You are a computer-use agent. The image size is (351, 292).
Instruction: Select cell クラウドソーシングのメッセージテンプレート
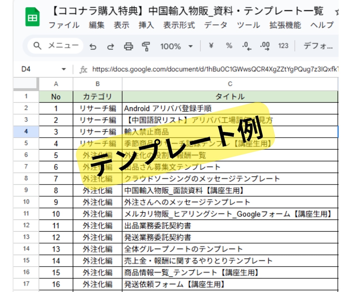230,179
